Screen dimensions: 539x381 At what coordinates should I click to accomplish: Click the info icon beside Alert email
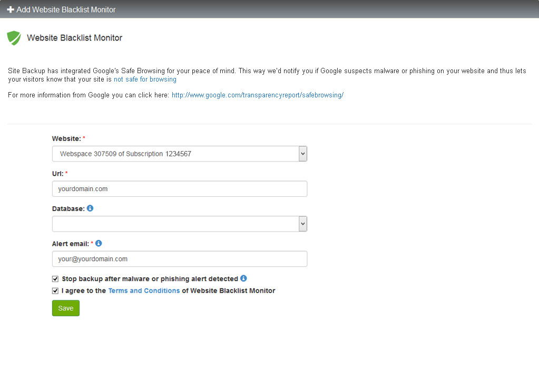coord(99,244)
